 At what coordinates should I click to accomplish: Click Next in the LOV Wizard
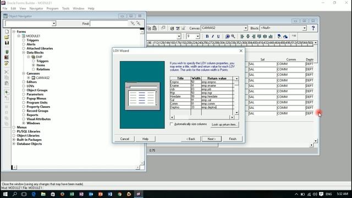tap(211, 139)
